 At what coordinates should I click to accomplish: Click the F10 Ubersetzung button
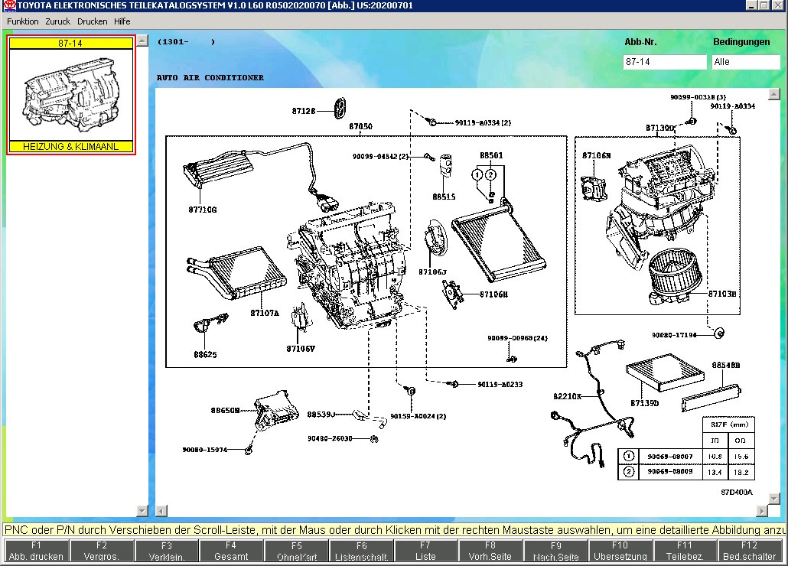click(620, 551)
